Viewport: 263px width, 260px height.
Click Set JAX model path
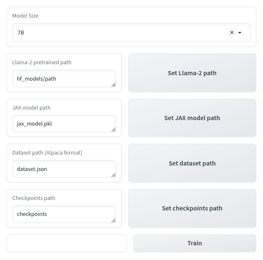pyautogui.click(x=192, y=118)
